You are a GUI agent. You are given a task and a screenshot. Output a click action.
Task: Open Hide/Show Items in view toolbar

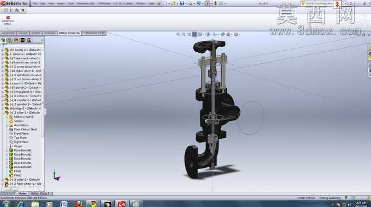[215, 35]
